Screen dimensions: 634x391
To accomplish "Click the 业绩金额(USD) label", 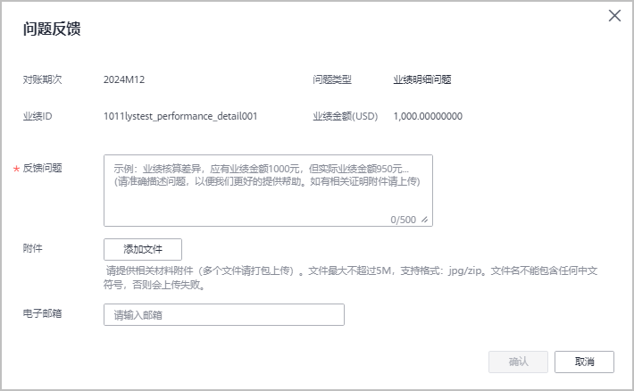I will 346,116.
